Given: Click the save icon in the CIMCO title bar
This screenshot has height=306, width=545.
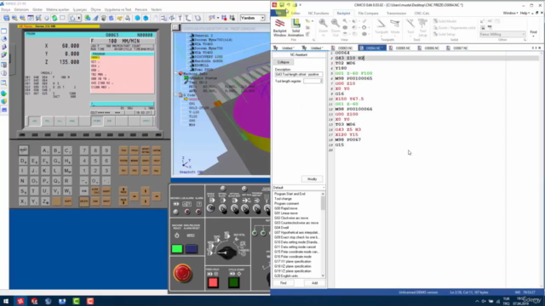Looking at the screenshot, I should [282, 5].
